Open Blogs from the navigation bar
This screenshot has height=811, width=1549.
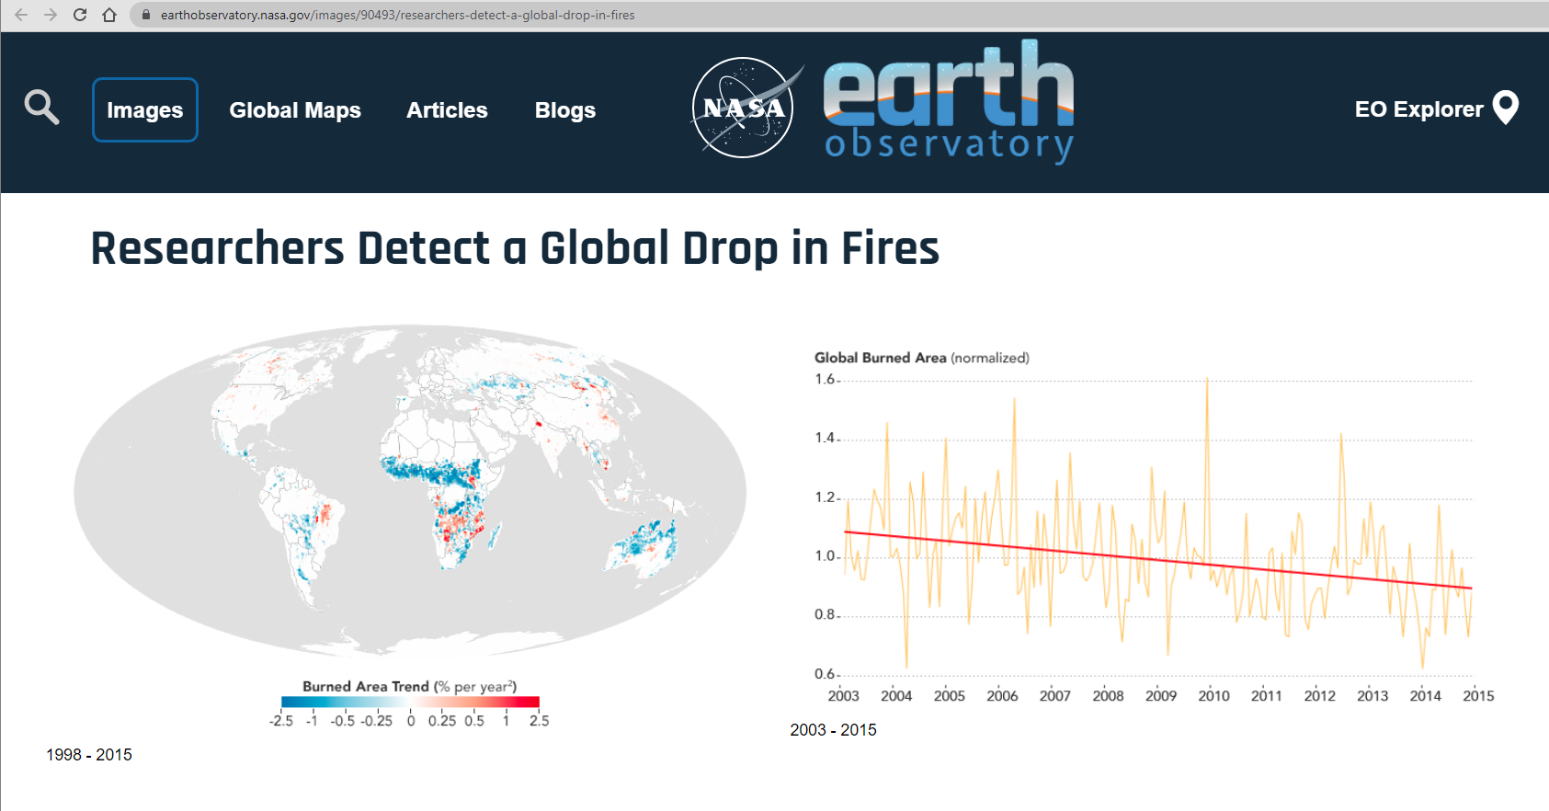point(565,110)
